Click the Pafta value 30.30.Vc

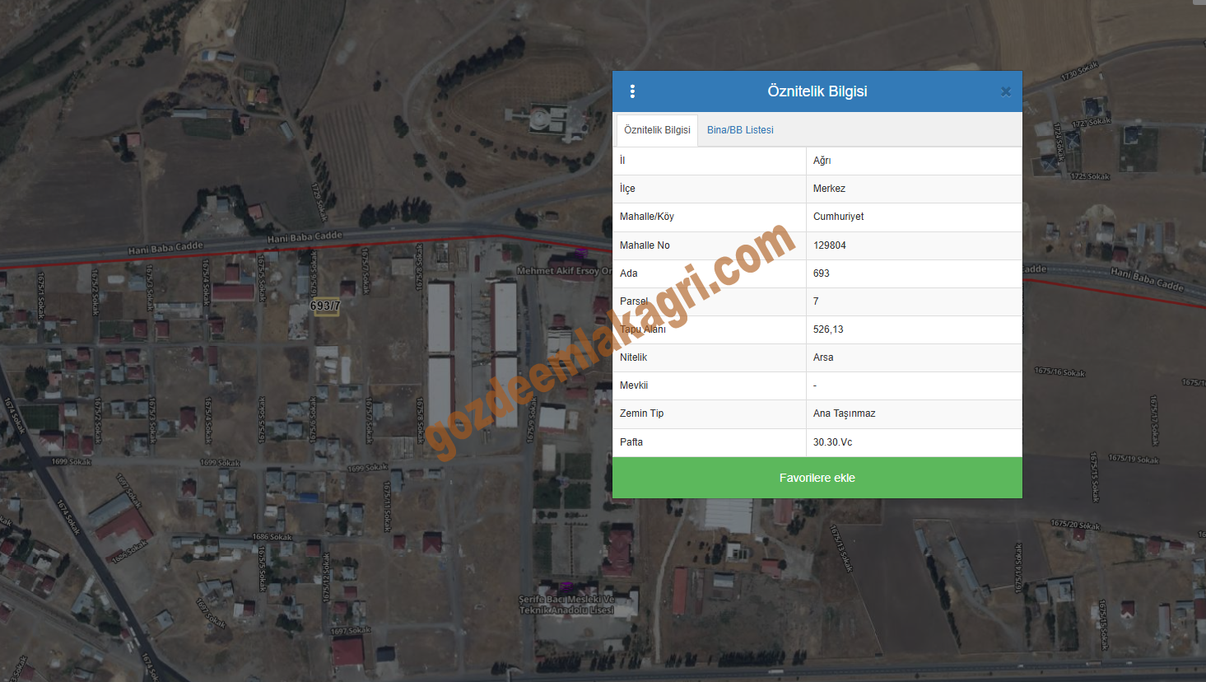pyautogui.click(x=832, y=442)
